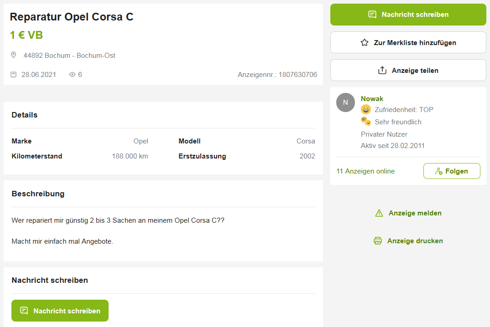Open seller profile Nowak
The height and width of the screenshot is (327, 490).
pos(372,99)
